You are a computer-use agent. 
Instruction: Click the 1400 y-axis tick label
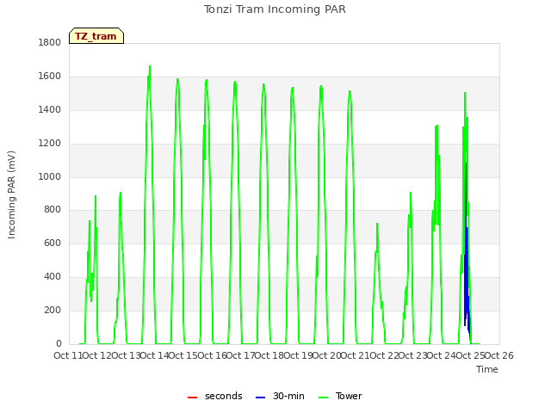tap(50, 109)
